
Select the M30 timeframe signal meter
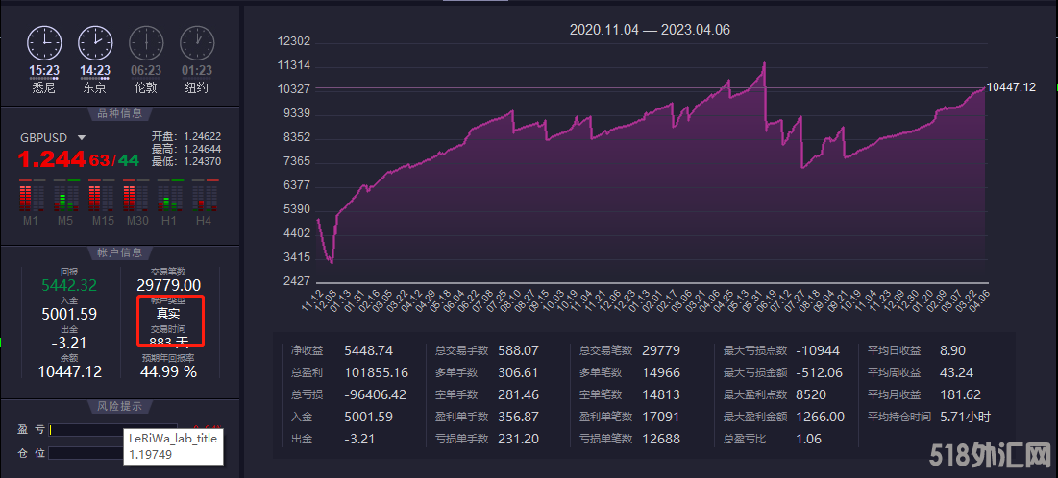pos(135,199)
